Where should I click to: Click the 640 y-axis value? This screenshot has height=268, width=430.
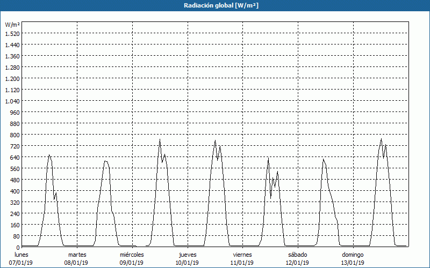15,157
